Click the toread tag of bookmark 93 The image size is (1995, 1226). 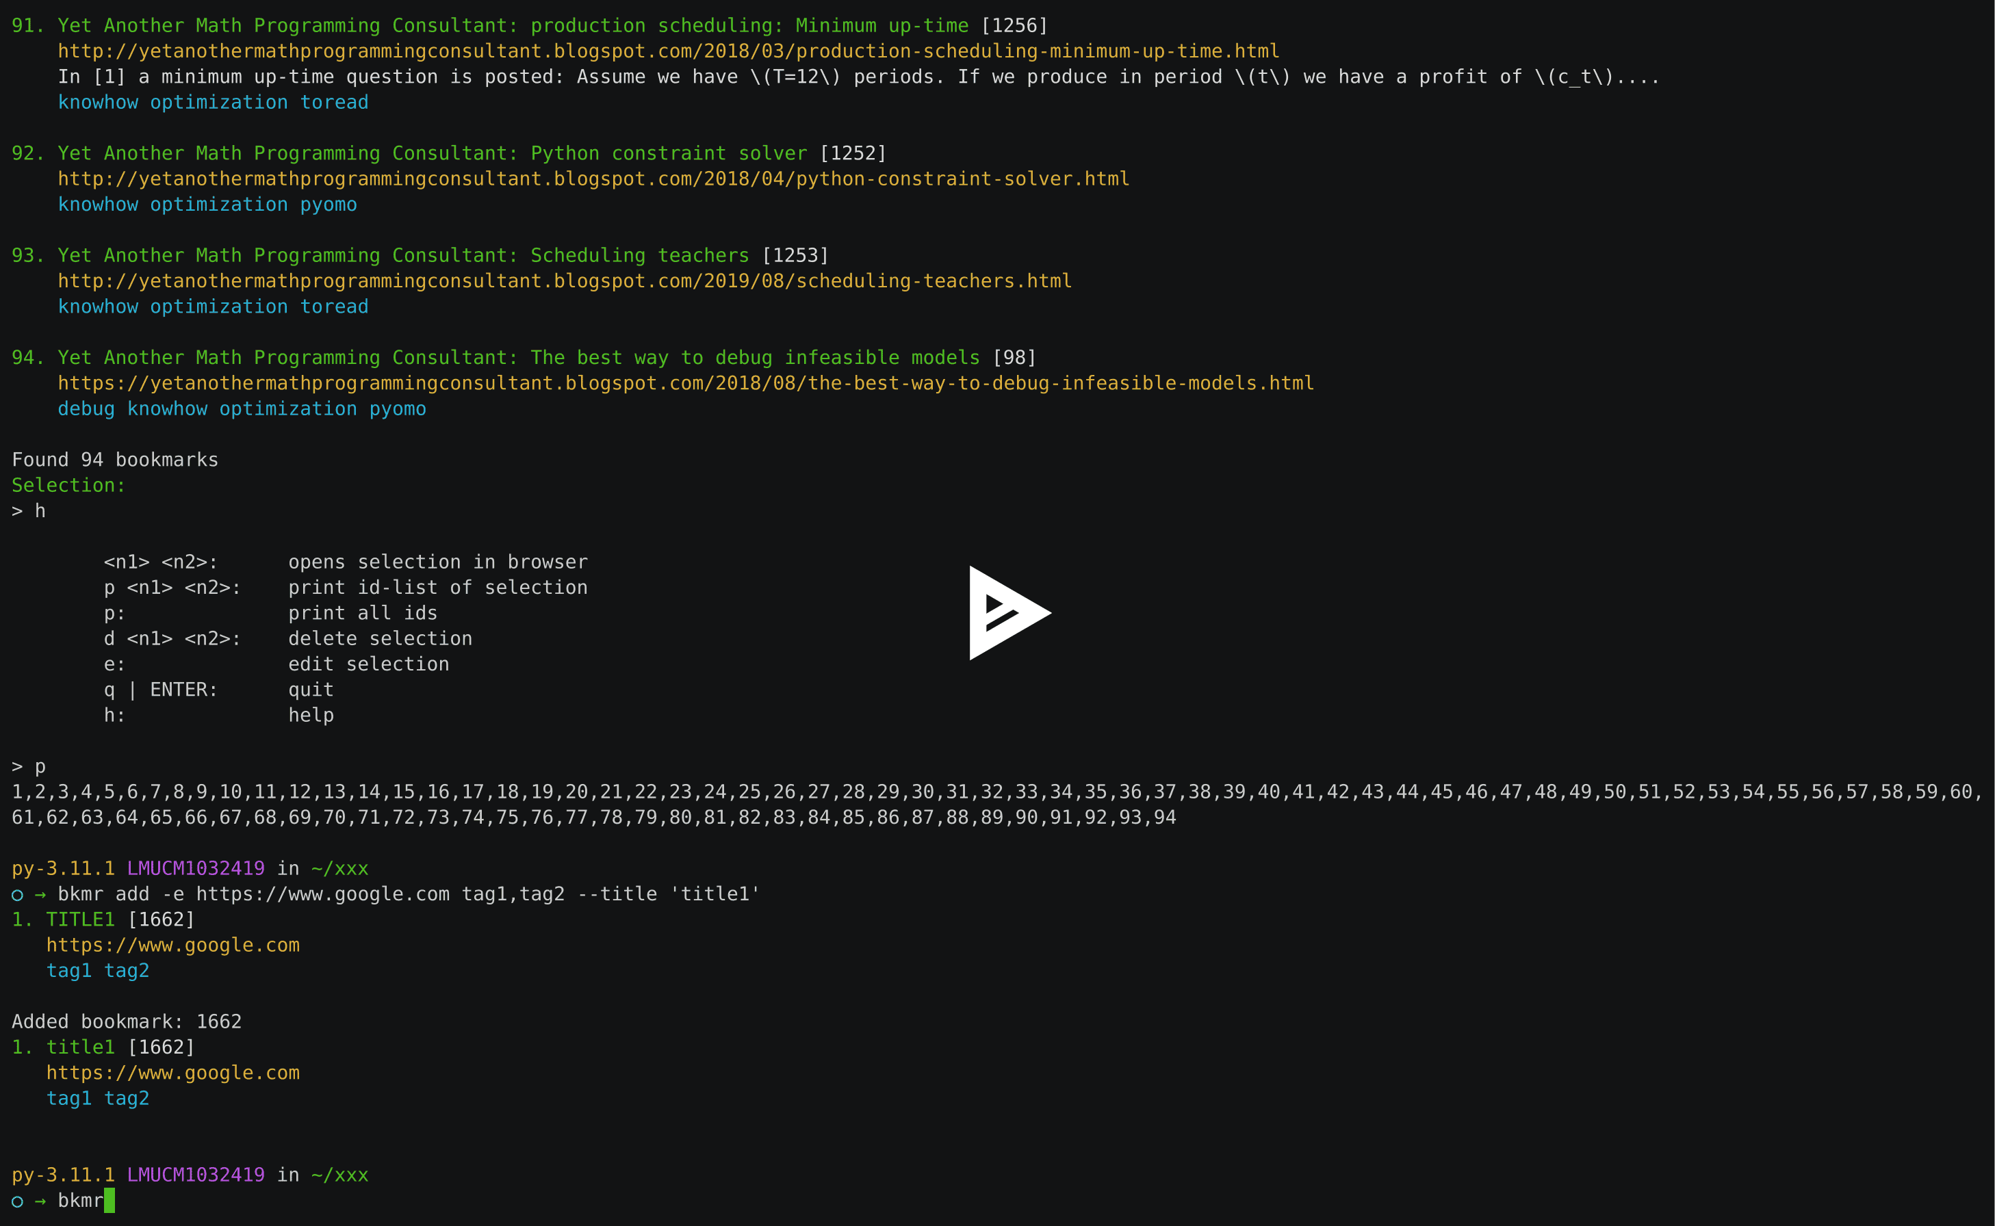[x=334, y=306]
